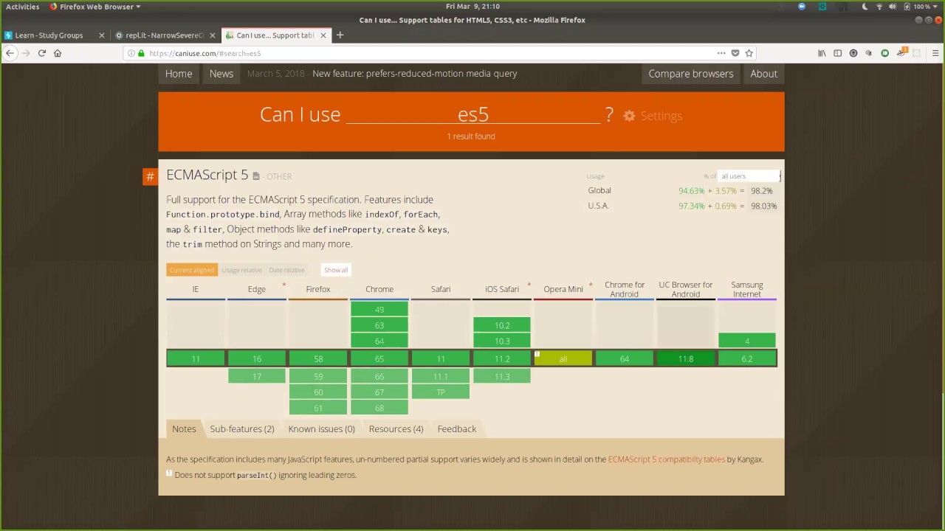This screenshot has height=531, width=945.
Task: Open ECMAScript 5 compatibility tables link
Action: click(666, 459)
